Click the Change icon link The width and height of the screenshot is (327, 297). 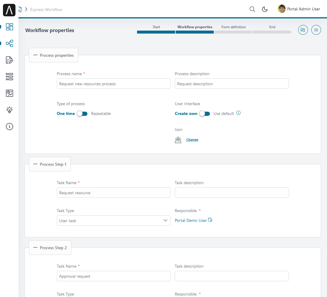pos(192,140)
